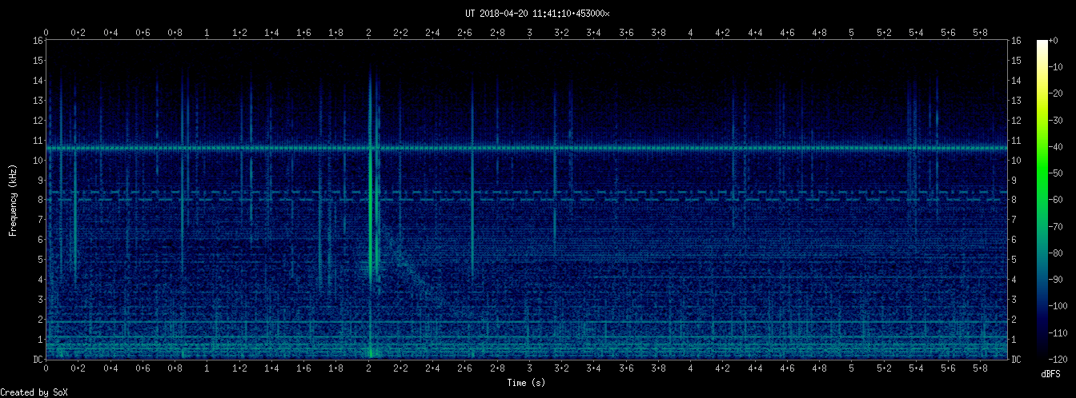The image size is (1076, 398).
Task: Click the '16' tick on left frequency axis
Action: tap(38, 41)
